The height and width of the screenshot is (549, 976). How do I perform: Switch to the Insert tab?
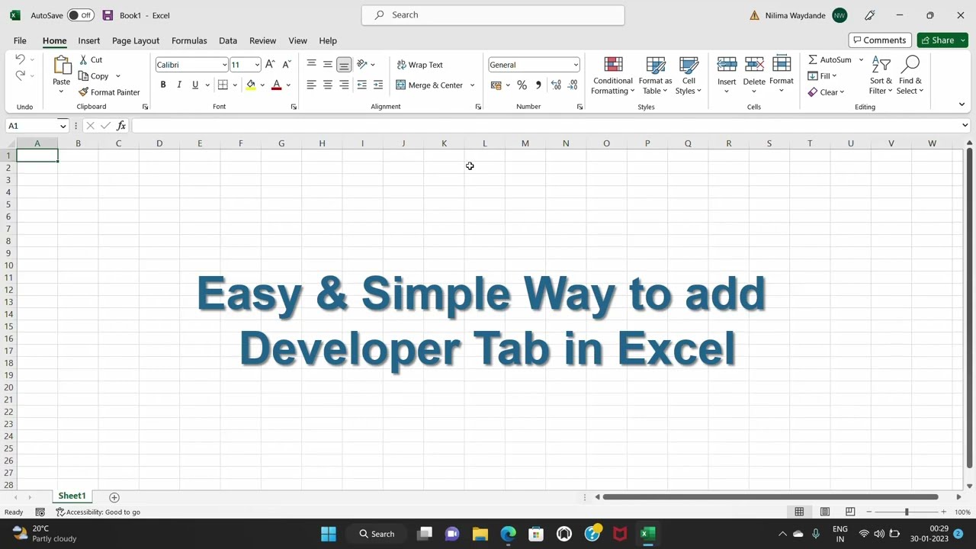click(88, 40)
